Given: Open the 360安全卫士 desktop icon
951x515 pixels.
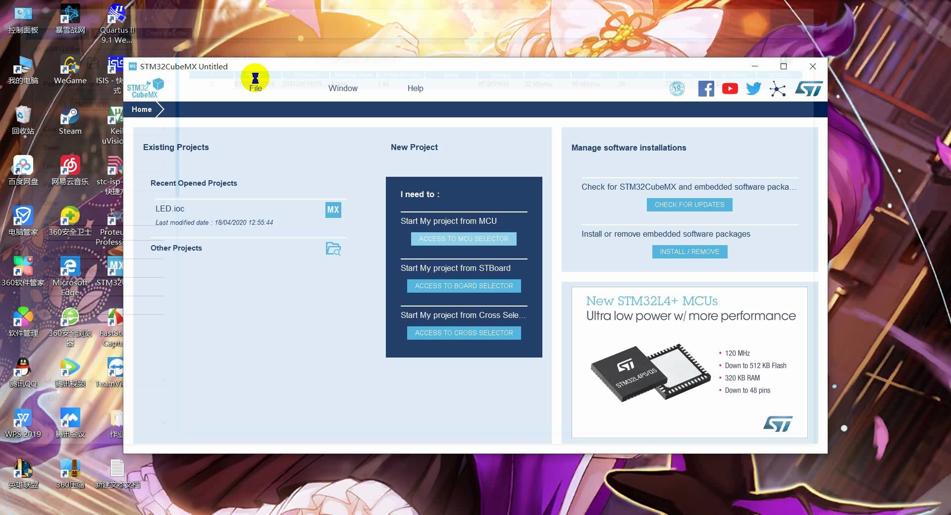Looking at the screenshot, I should tap(70, 222).
